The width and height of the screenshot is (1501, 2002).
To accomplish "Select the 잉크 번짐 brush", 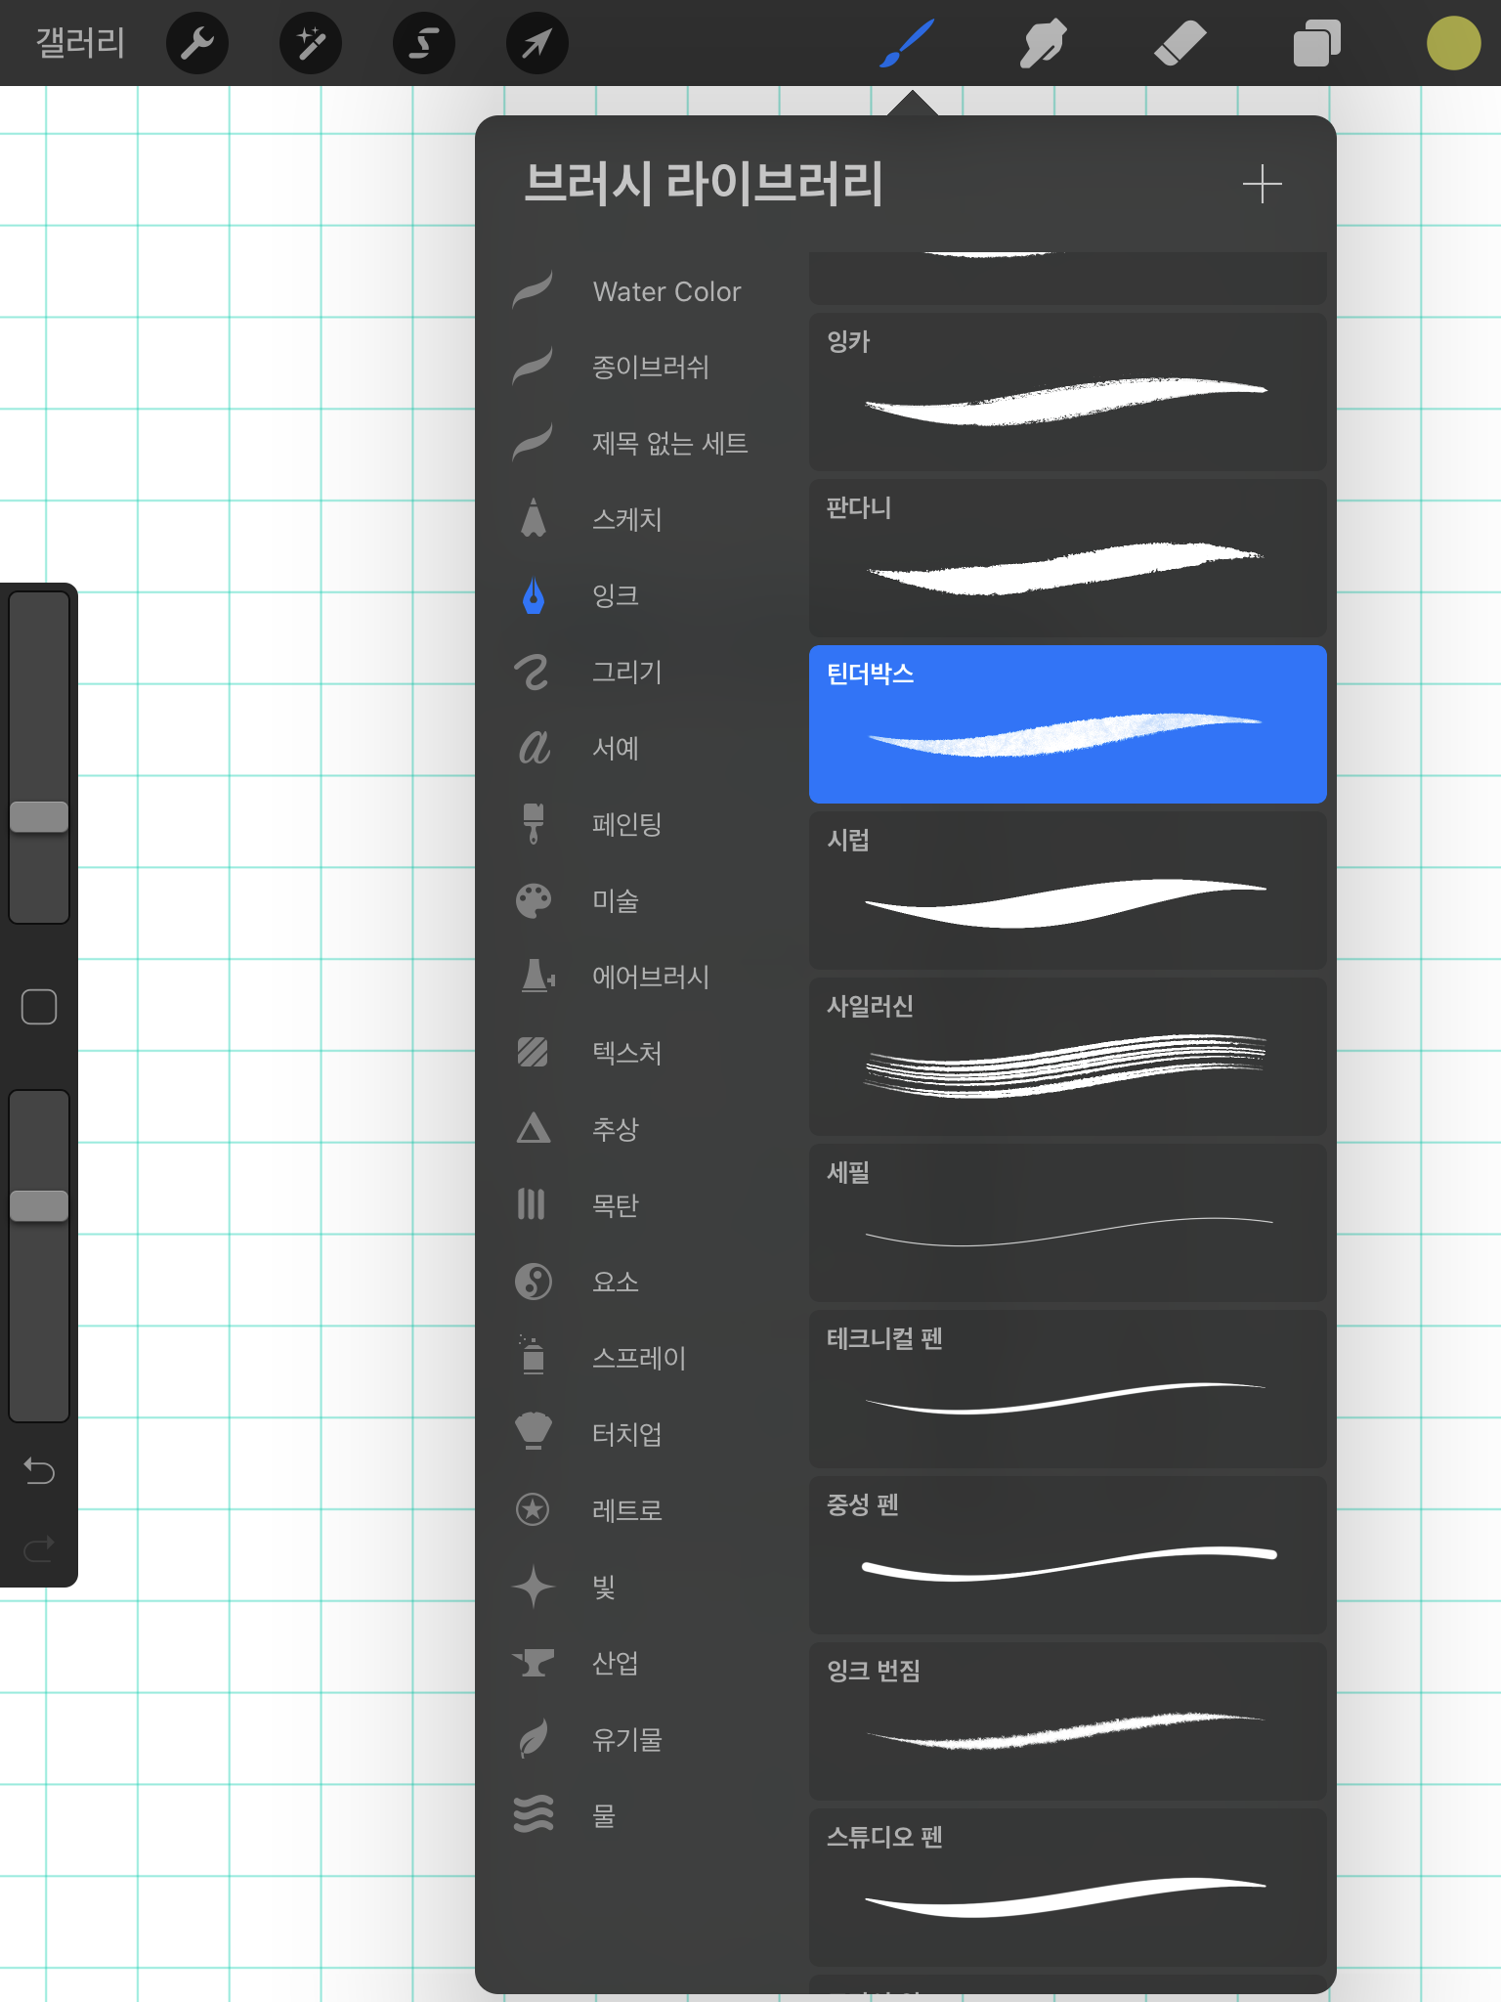I will coord(1067,1721).
